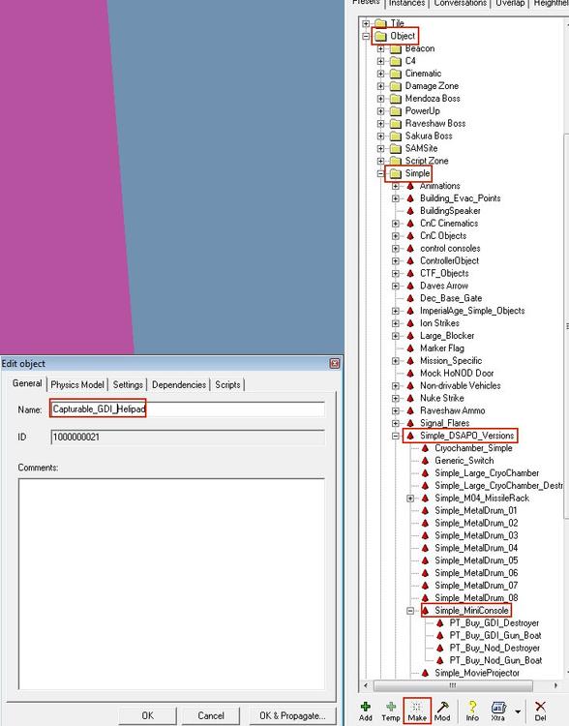The image size is (569, 726).
Task: Expand the Beacon folder
Action: pyautogui.click(x=380, y=48)
